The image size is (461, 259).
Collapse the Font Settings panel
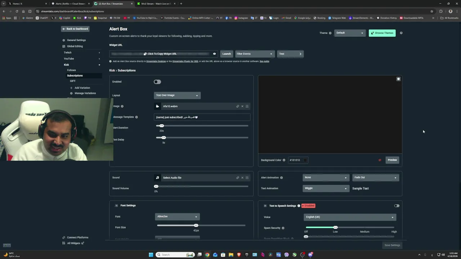tap(116, 205)
